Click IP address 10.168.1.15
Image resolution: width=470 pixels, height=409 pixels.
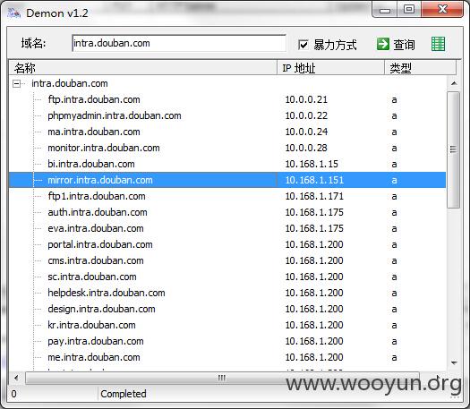[312, 164]
